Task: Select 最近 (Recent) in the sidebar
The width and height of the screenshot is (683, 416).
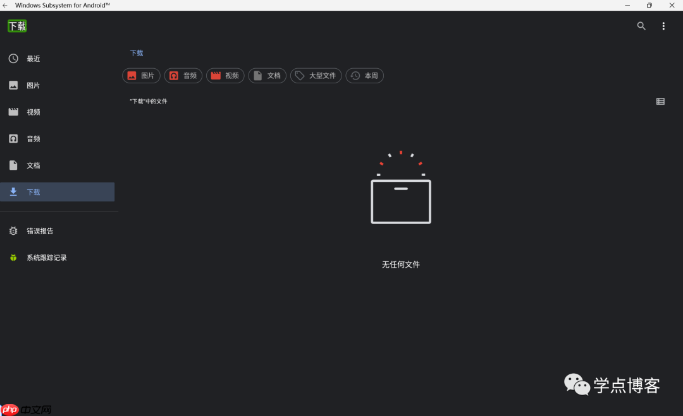Action: pos(32,58)
